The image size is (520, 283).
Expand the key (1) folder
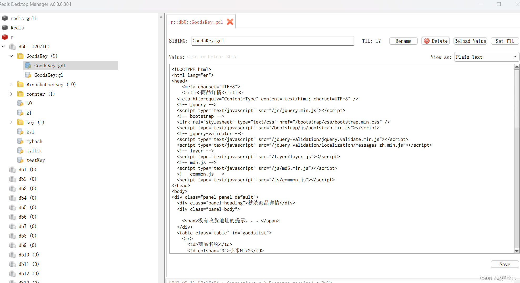point(11,122)
